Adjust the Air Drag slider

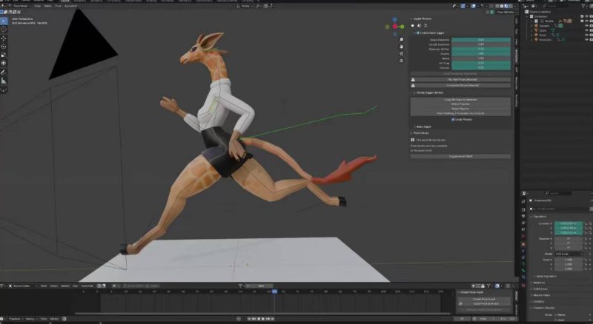click(480, 63)
